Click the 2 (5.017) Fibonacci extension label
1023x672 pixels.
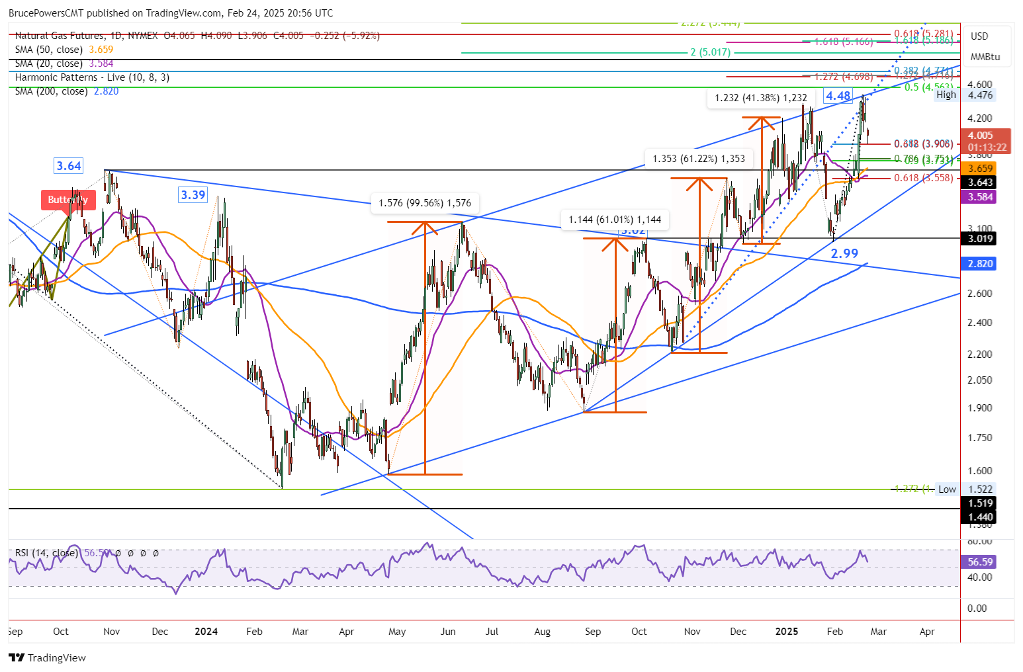click(x=710, y=52)
